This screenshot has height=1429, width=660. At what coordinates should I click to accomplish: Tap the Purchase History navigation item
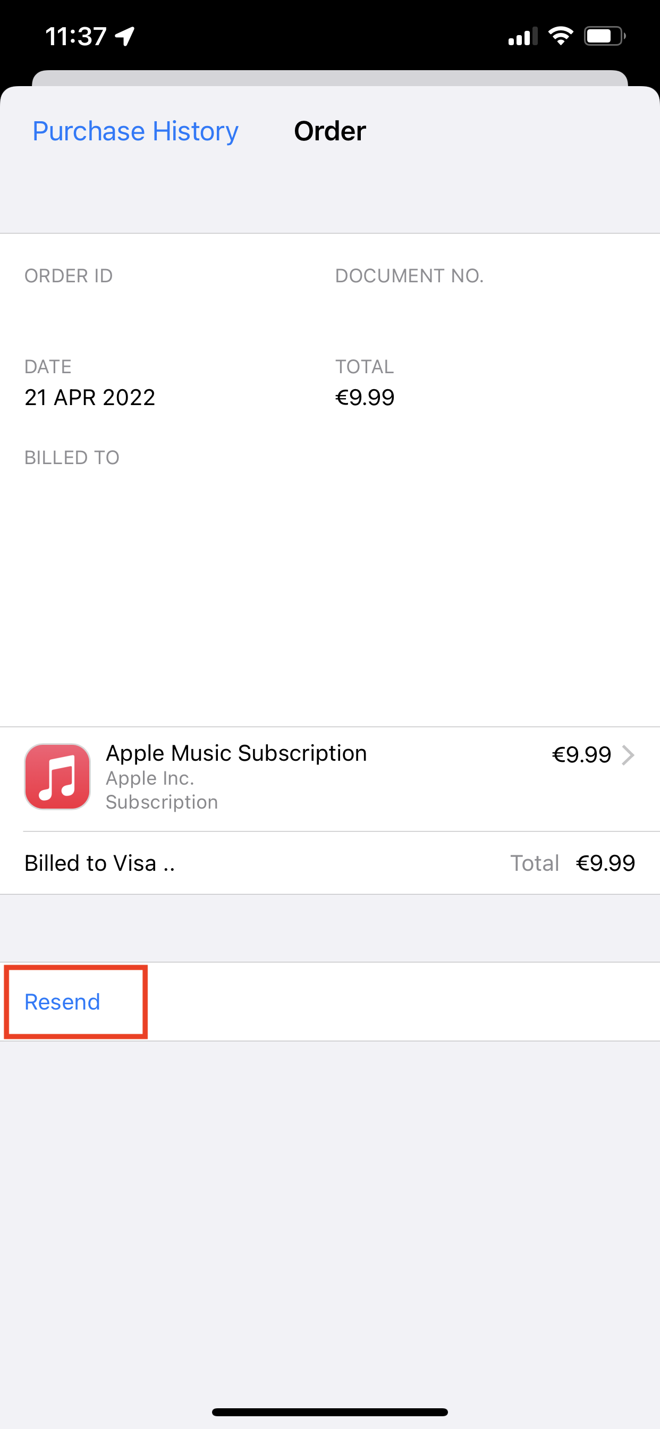coord(135,131)
